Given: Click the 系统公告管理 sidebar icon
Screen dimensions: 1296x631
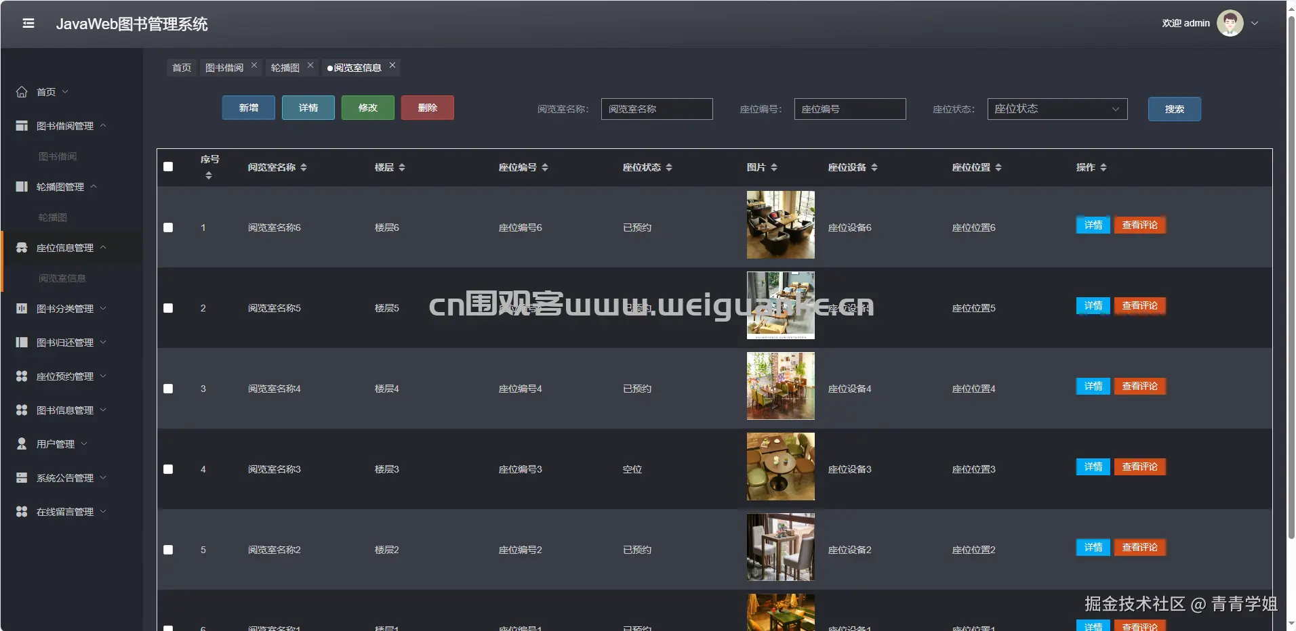Looking at the screenshot, I should coord(22,478).
